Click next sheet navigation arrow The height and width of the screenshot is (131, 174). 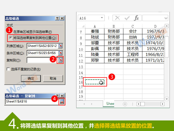[x=92, y=104]
